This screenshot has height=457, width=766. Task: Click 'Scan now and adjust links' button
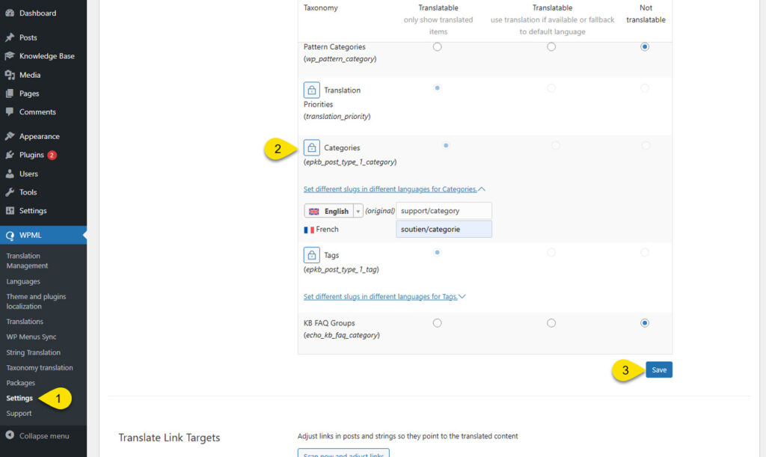(x=343, y=453)
